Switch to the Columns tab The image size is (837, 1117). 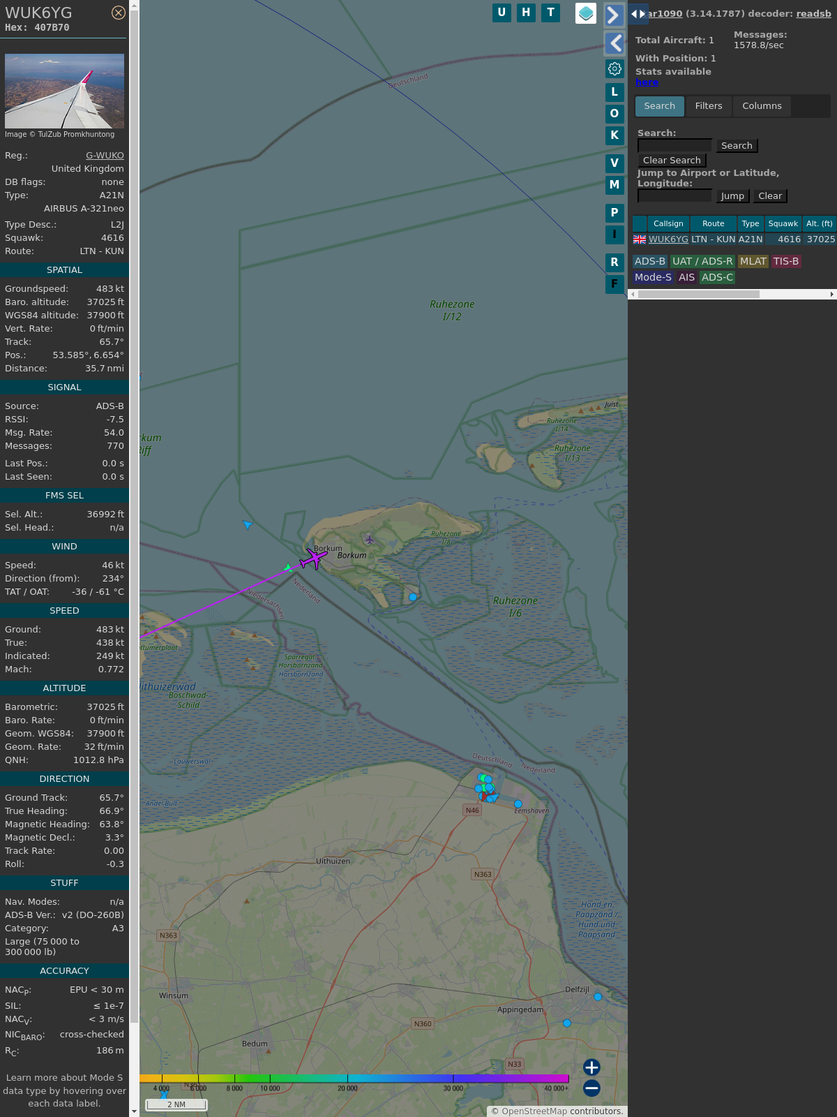click(x=762, y=106)
